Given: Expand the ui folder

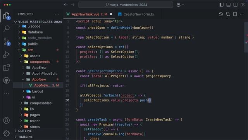Looking at the screenshot, I should (x=38, y=97).
